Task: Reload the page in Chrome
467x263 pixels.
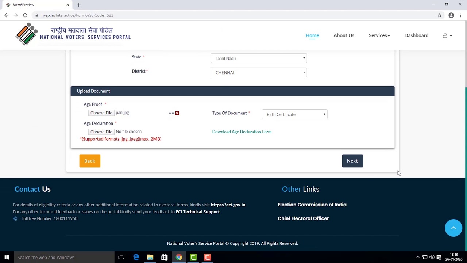Action: point(25,15)
